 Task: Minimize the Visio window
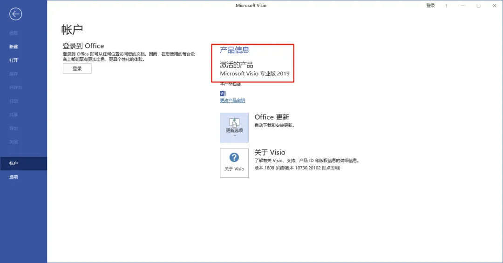(462, 6)
